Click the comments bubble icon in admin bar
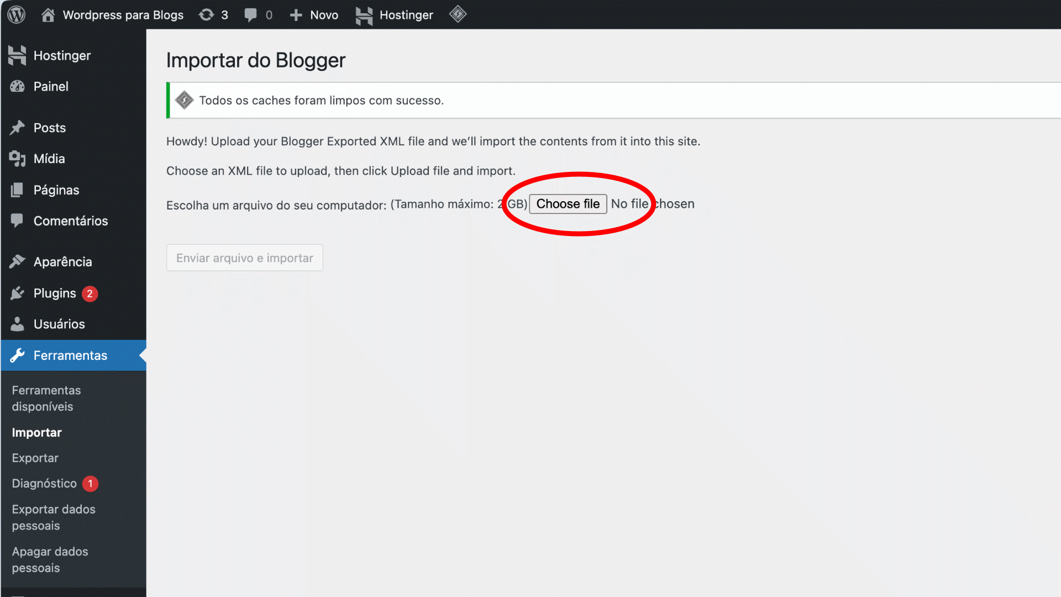Image resolution: width=1061 pixels, height=597 pixels. [258, 15]
